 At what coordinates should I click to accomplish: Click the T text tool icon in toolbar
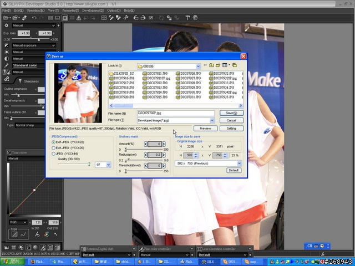[x=187, y=18]
